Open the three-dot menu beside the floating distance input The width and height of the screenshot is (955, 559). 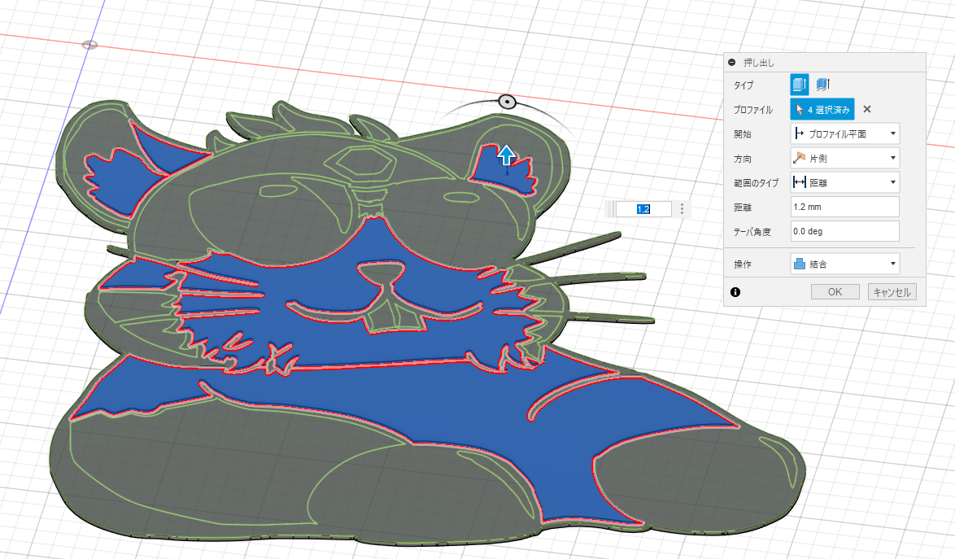point(682,209)
